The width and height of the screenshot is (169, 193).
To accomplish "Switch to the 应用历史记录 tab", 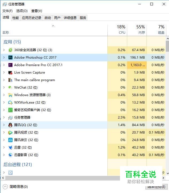I will pos(32,18).
